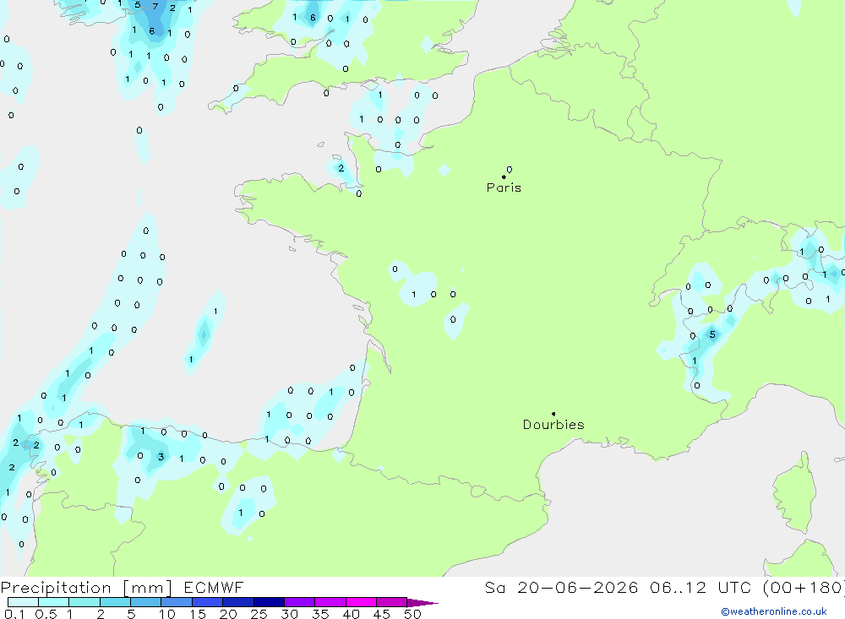Screen dimensions: 845x619
Task: Click the black dot marking Dourbies
Action: pyautogui.click(x=553, y=414)
